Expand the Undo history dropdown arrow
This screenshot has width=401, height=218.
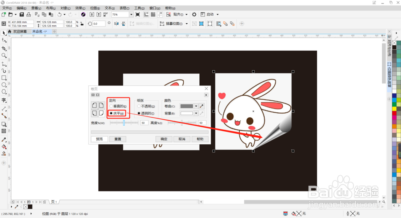[65, 14]
